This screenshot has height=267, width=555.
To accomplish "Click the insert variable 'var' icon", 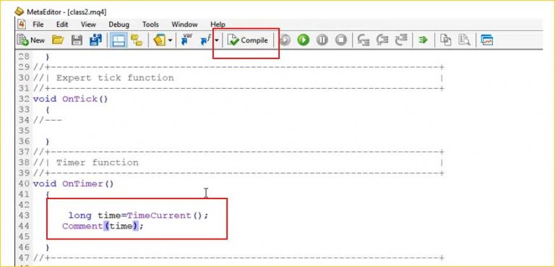I will (186, 39).
